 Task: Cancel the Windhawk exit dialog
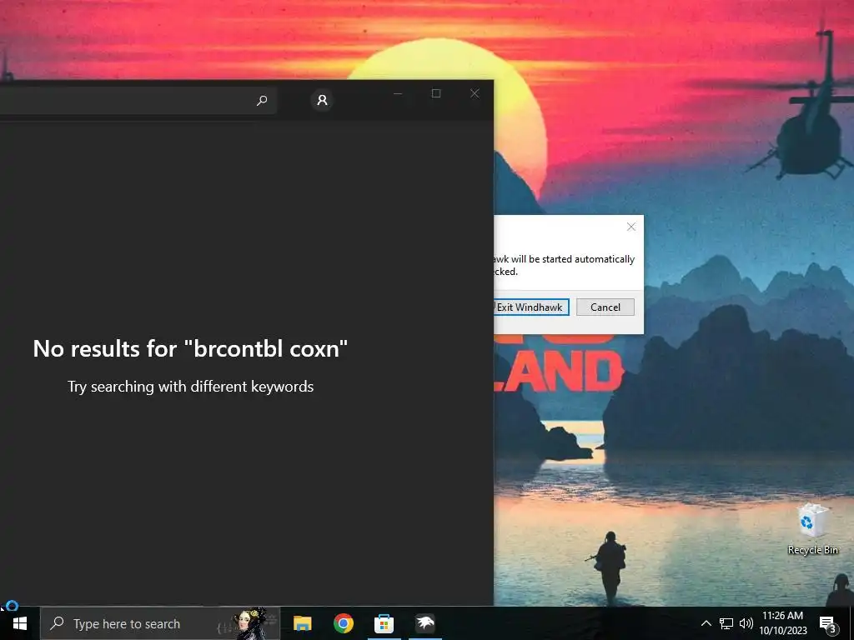click(x=605, y=307)
